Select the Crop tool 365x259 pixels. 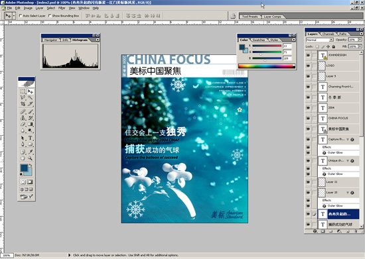(x=23, y=103)
